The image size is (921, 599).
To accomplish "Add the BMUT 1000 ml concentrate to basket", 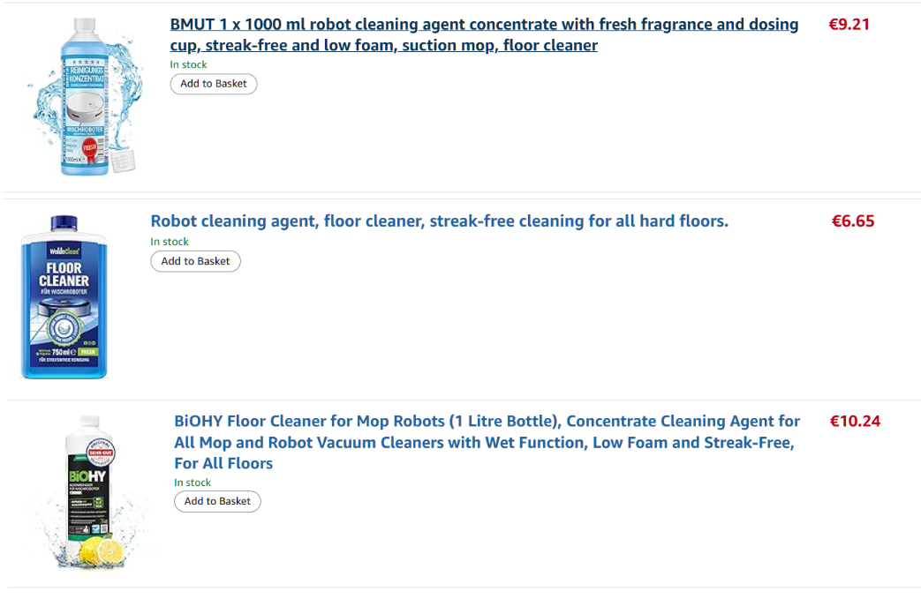I will coord(214,84).
